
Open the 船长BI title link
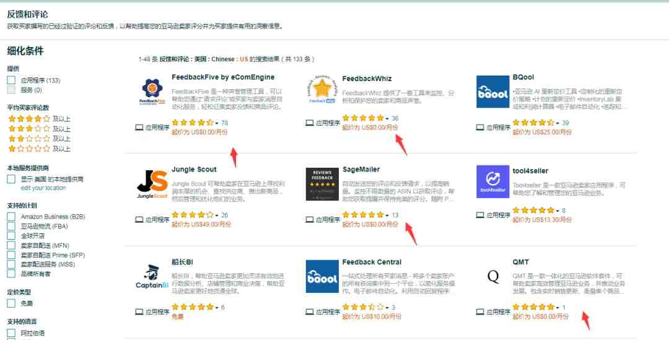coord(182,262)
